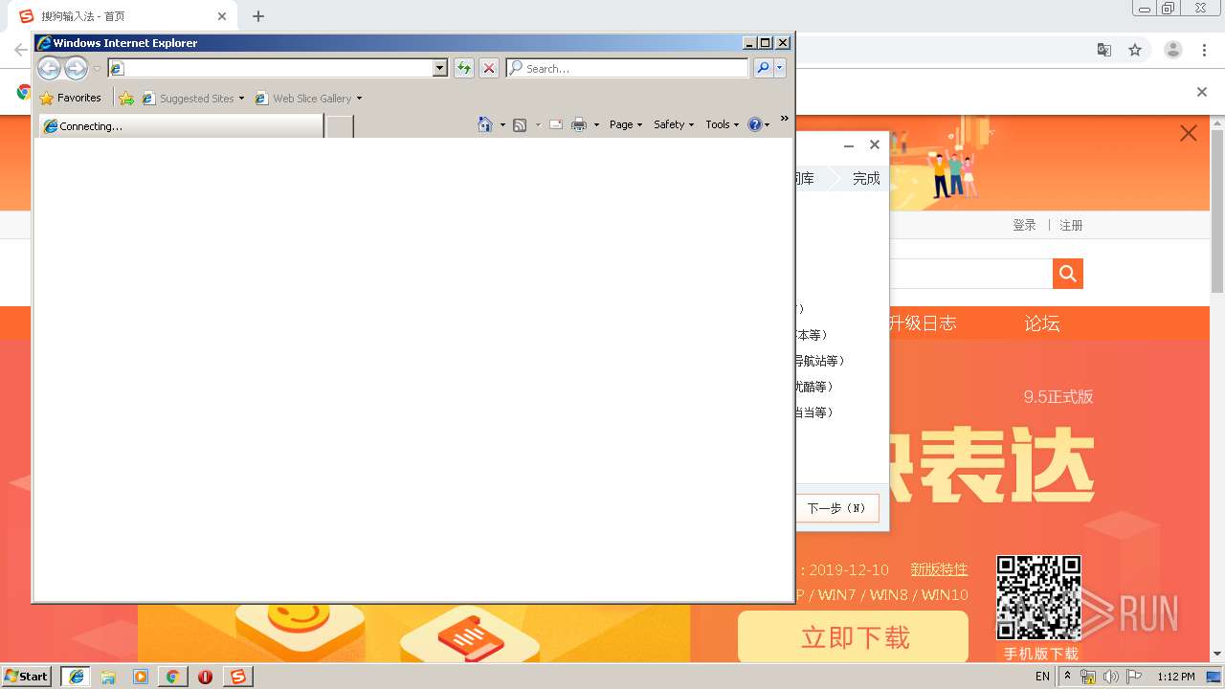Select the Connecting... tab

(x=181, y=125)
